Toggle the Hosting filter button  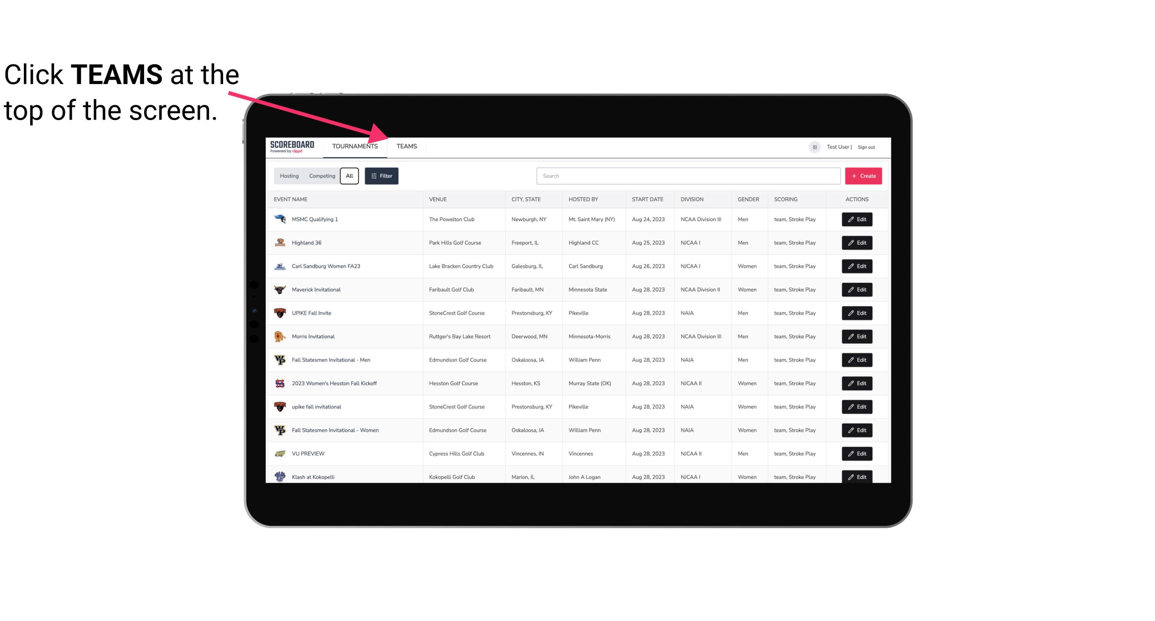point(289,176)
